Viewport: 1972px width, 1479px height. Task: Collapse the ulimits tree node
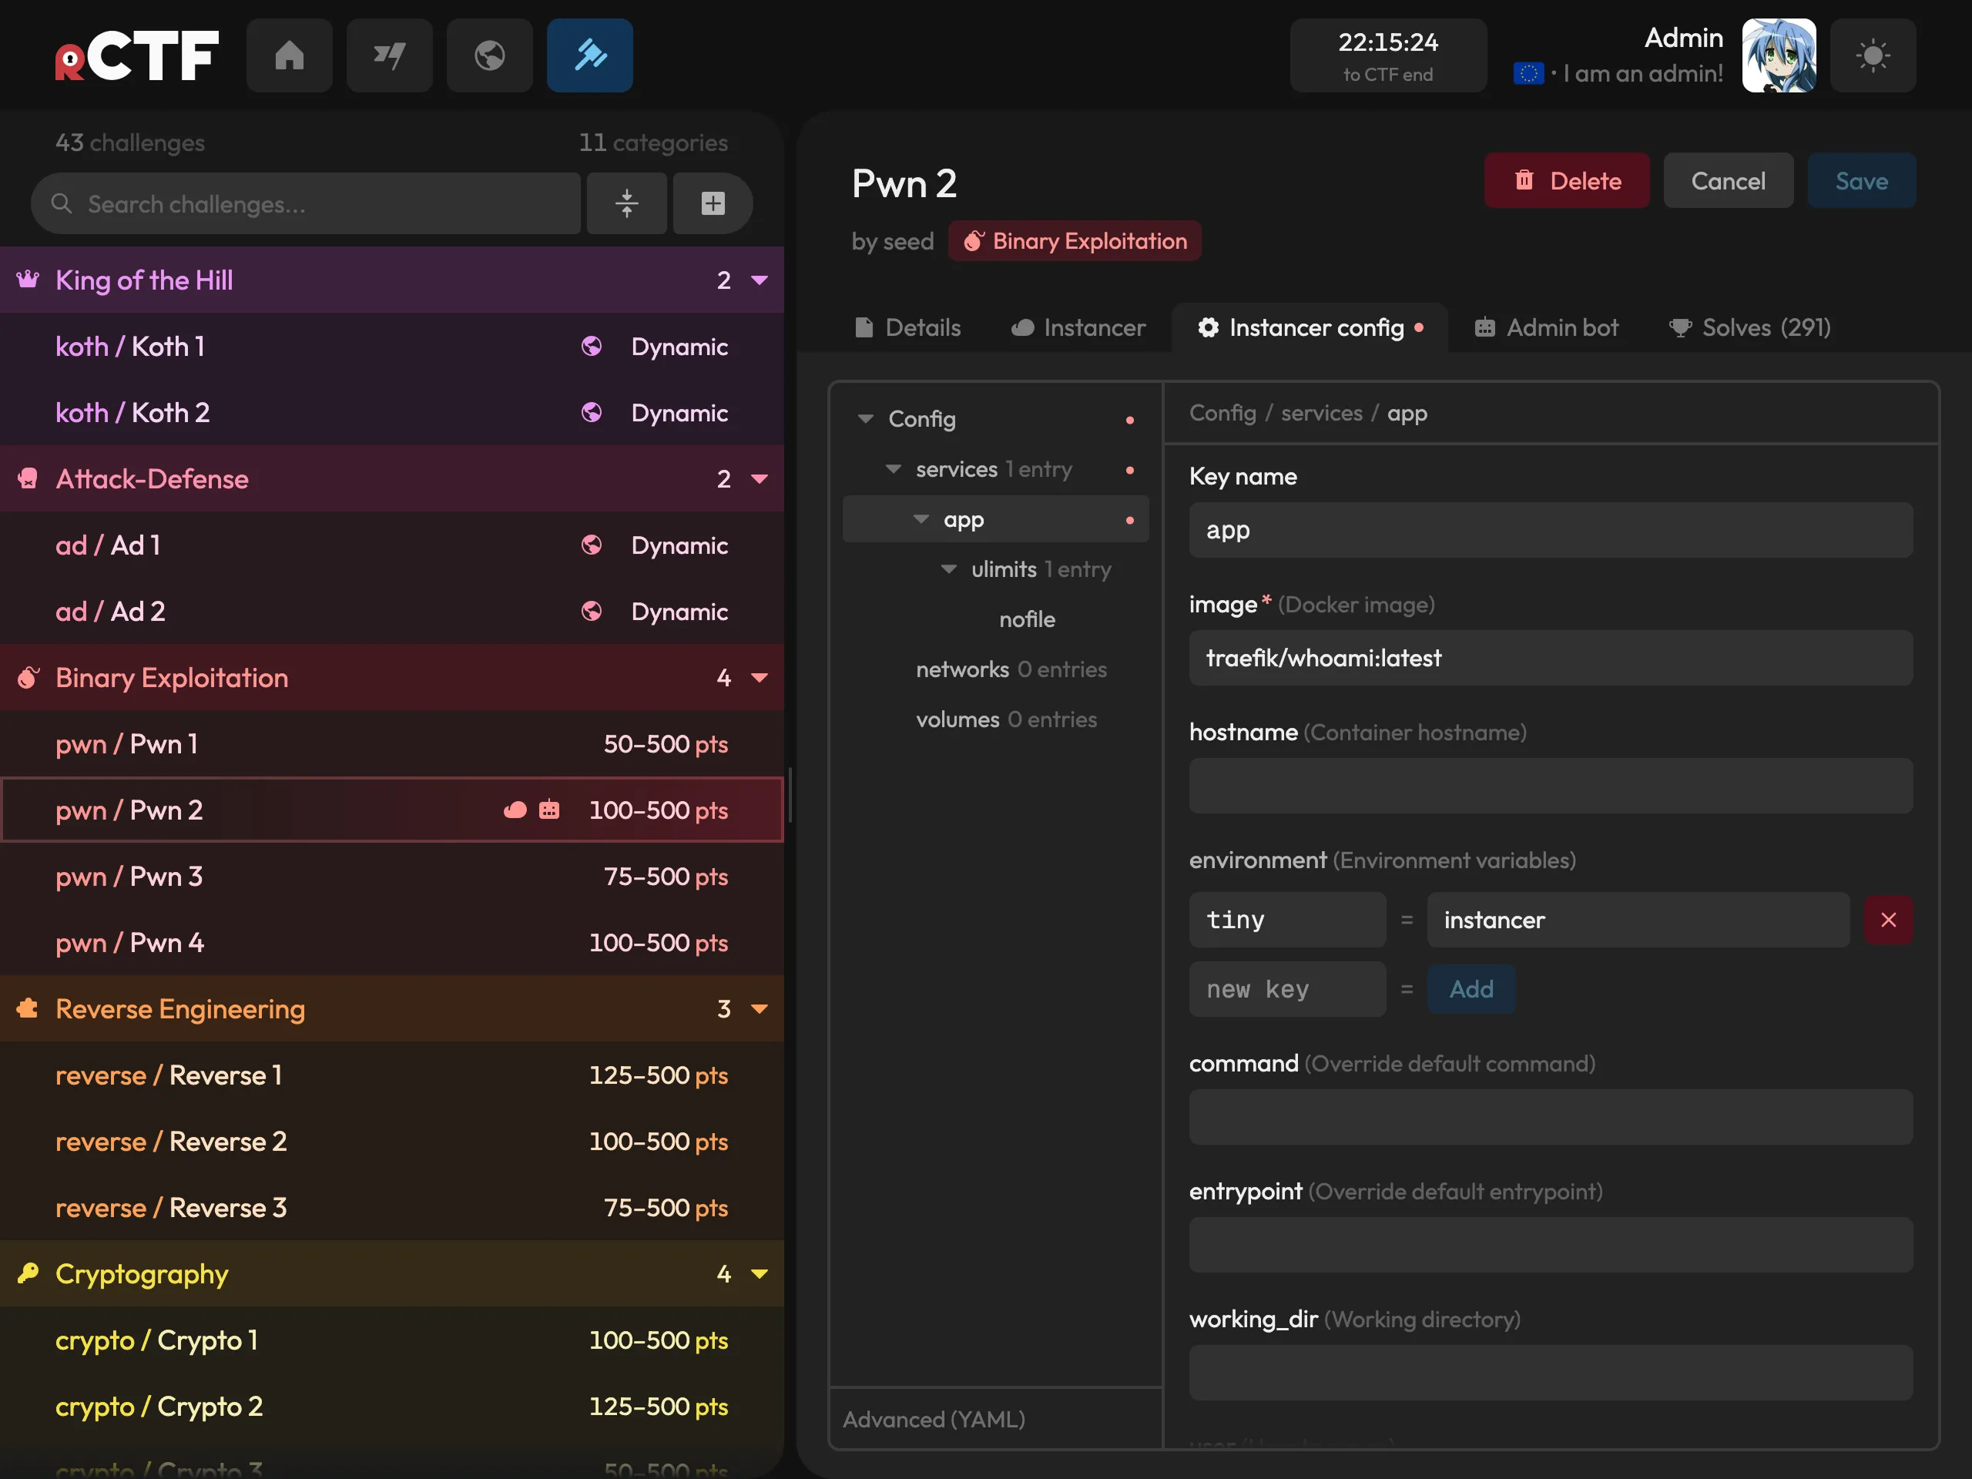click(x=948, y=568)
